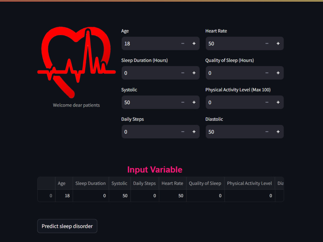Viewport: 323px width, 242px height.
Task: Select the table row index 0 cell
Action: 46,196
